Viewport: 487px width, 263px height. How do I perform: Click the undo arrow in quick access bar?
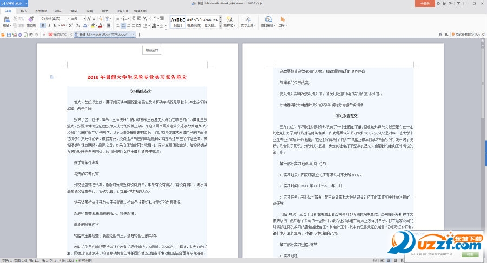30,35
